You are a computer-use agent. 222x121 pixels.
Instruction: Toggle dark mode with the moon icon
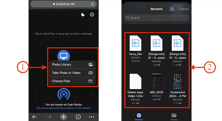[x=83, y=14]
